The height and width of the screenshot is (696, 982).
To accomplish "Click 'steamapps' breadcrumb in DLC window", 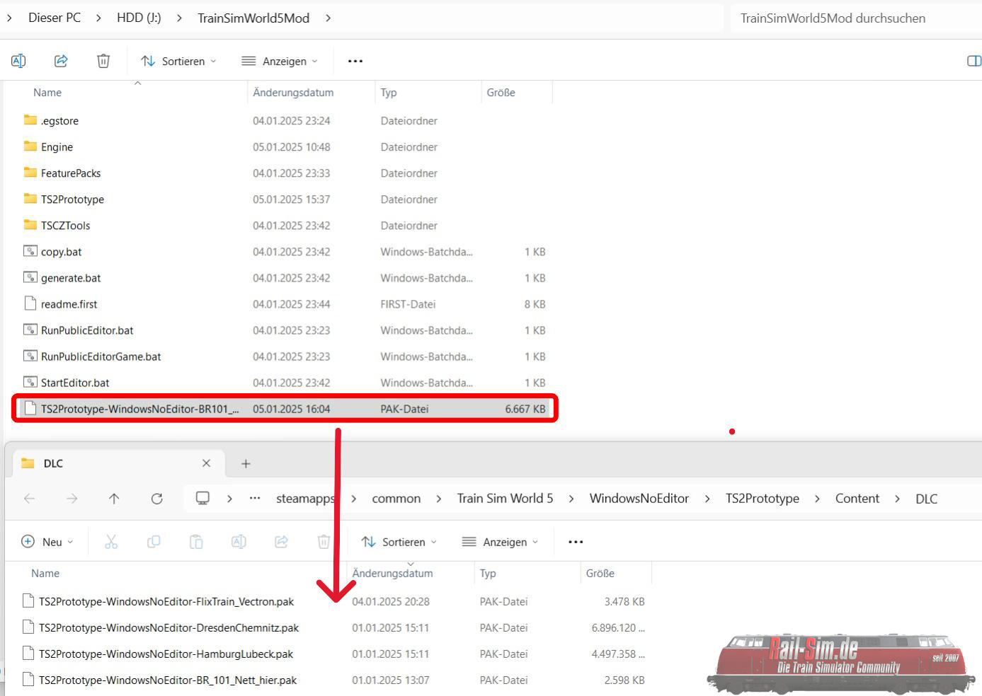I will point(305,499).
